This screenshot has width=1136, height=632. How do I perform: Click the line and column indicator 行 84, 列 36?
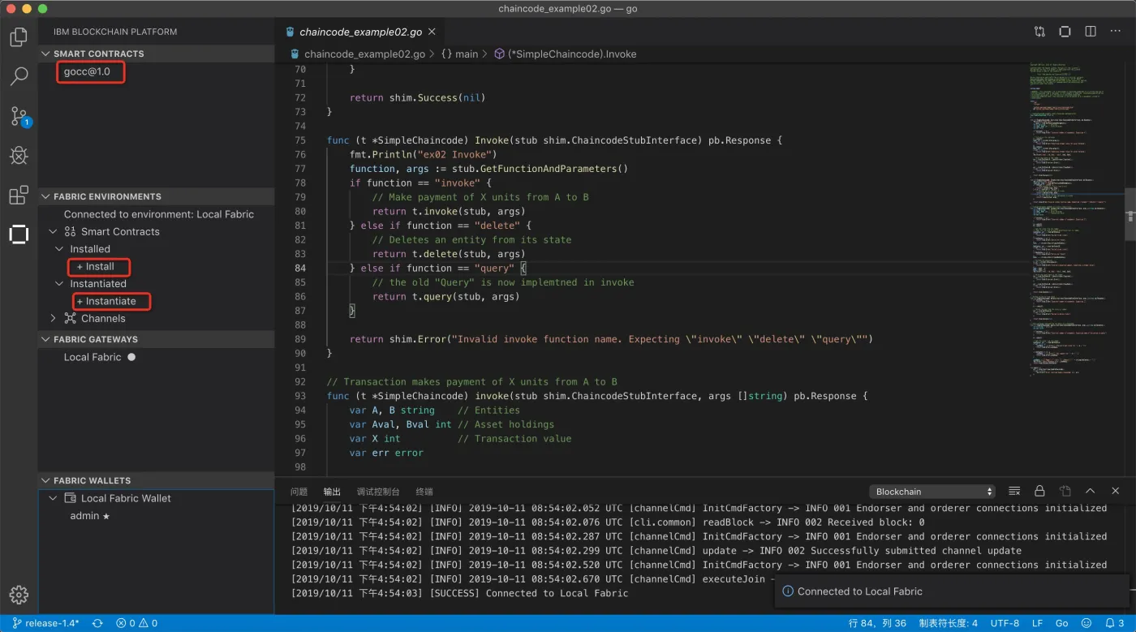[877, 623]
